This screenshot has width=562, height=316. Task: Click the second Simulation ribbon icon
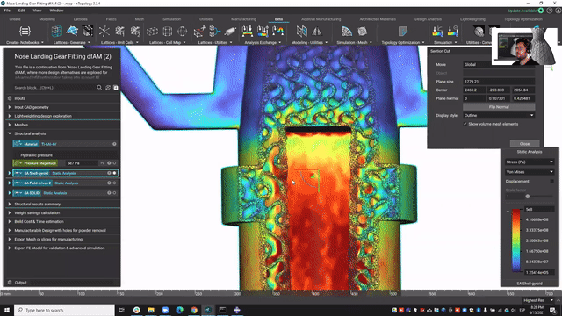click(453, 32)
